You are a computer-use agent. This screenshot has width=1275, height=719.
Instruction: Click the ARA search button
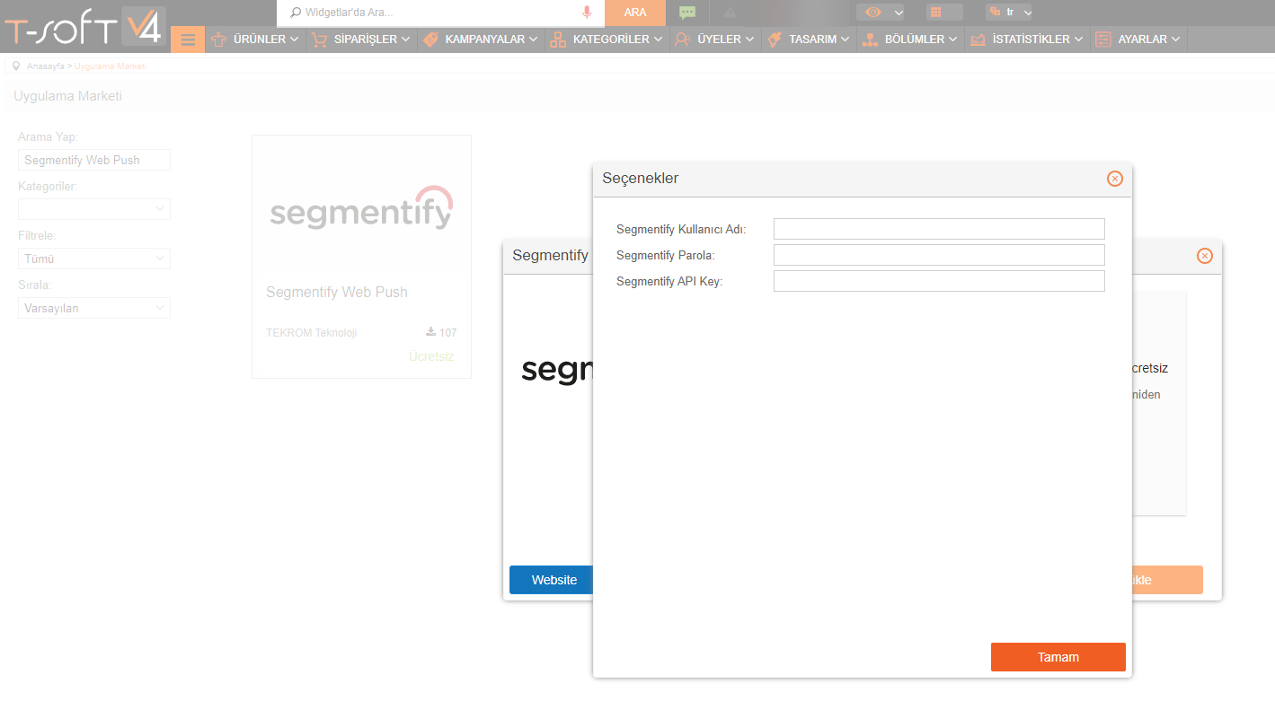(635, 13)
